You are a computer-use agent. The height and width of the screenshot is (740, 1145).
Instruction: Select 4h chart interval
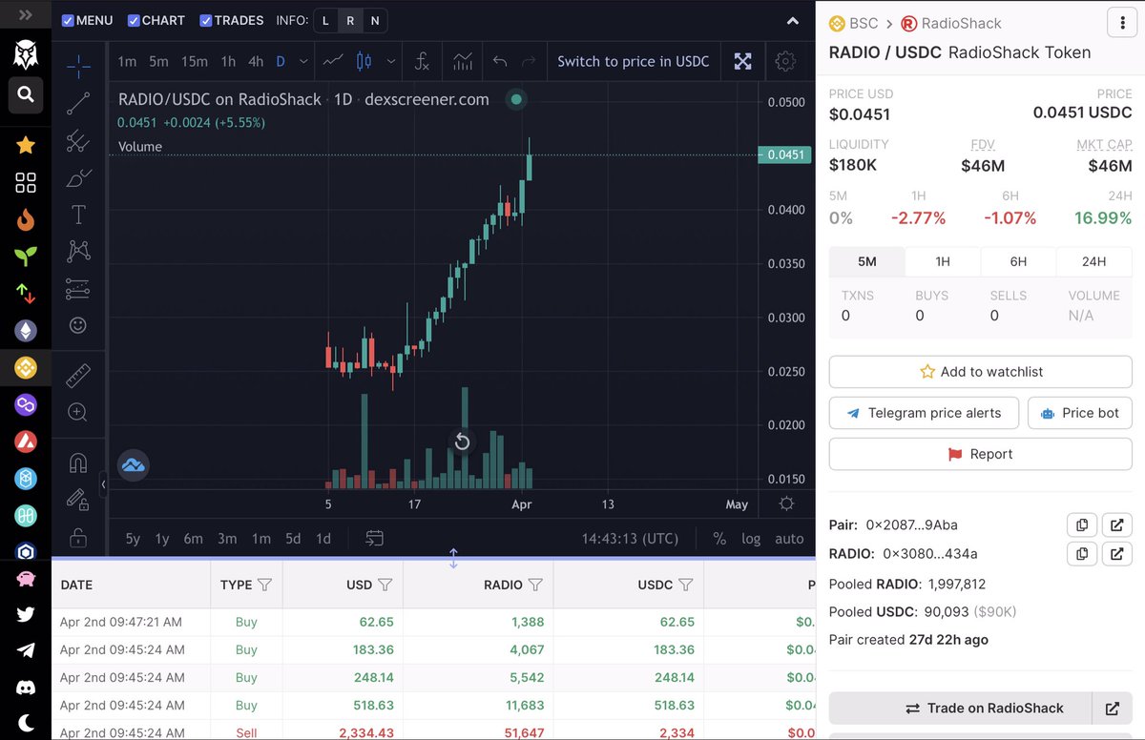pyautogui.click(x=256, y=61)
